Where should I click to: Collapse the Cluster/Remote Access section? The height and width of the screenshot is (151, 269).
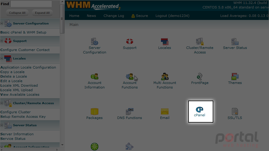2,103
